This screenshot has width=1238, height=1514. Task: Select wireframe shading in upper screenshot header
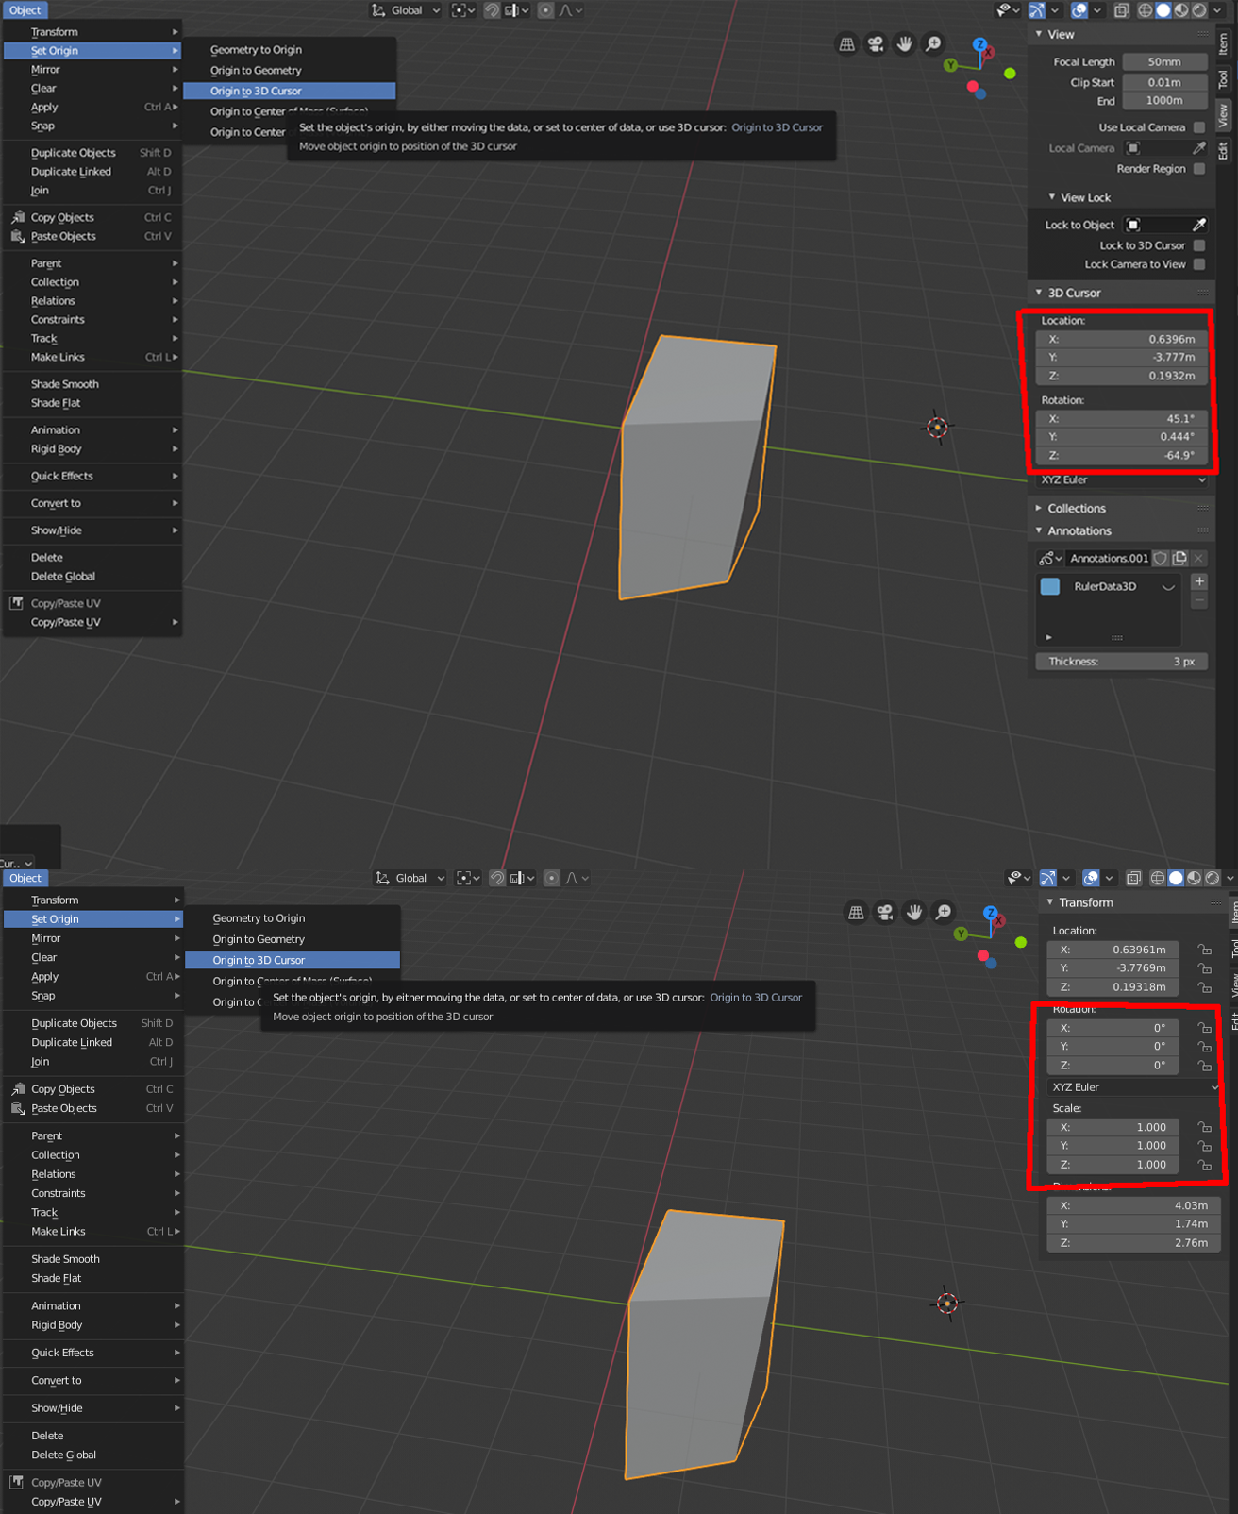click(x=1146, y=10)
